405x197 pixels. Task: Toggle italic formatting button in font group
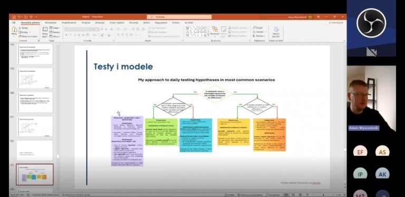[71, 35]
